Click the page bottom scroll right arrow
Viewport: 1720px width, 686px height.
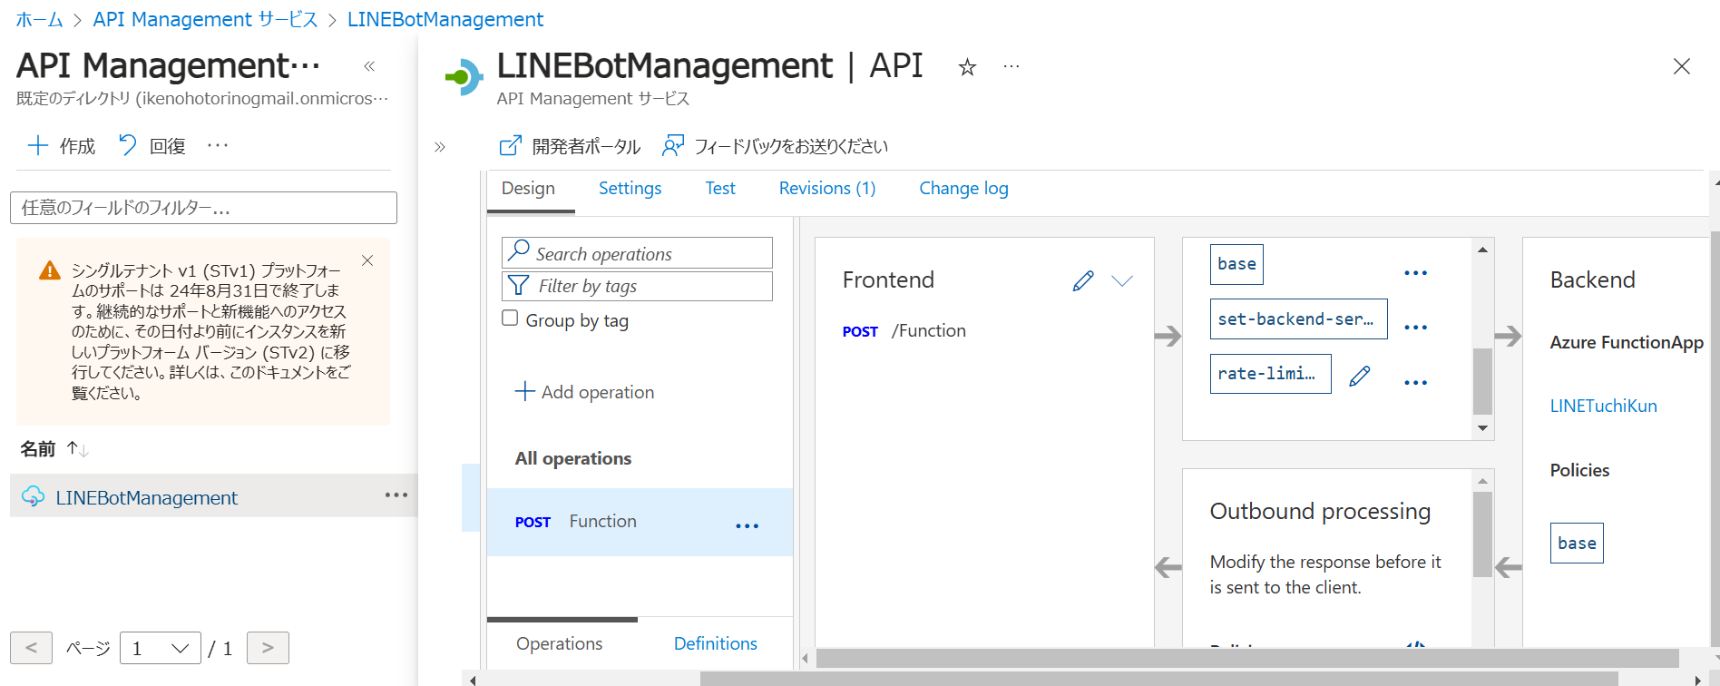(1697, 679)
